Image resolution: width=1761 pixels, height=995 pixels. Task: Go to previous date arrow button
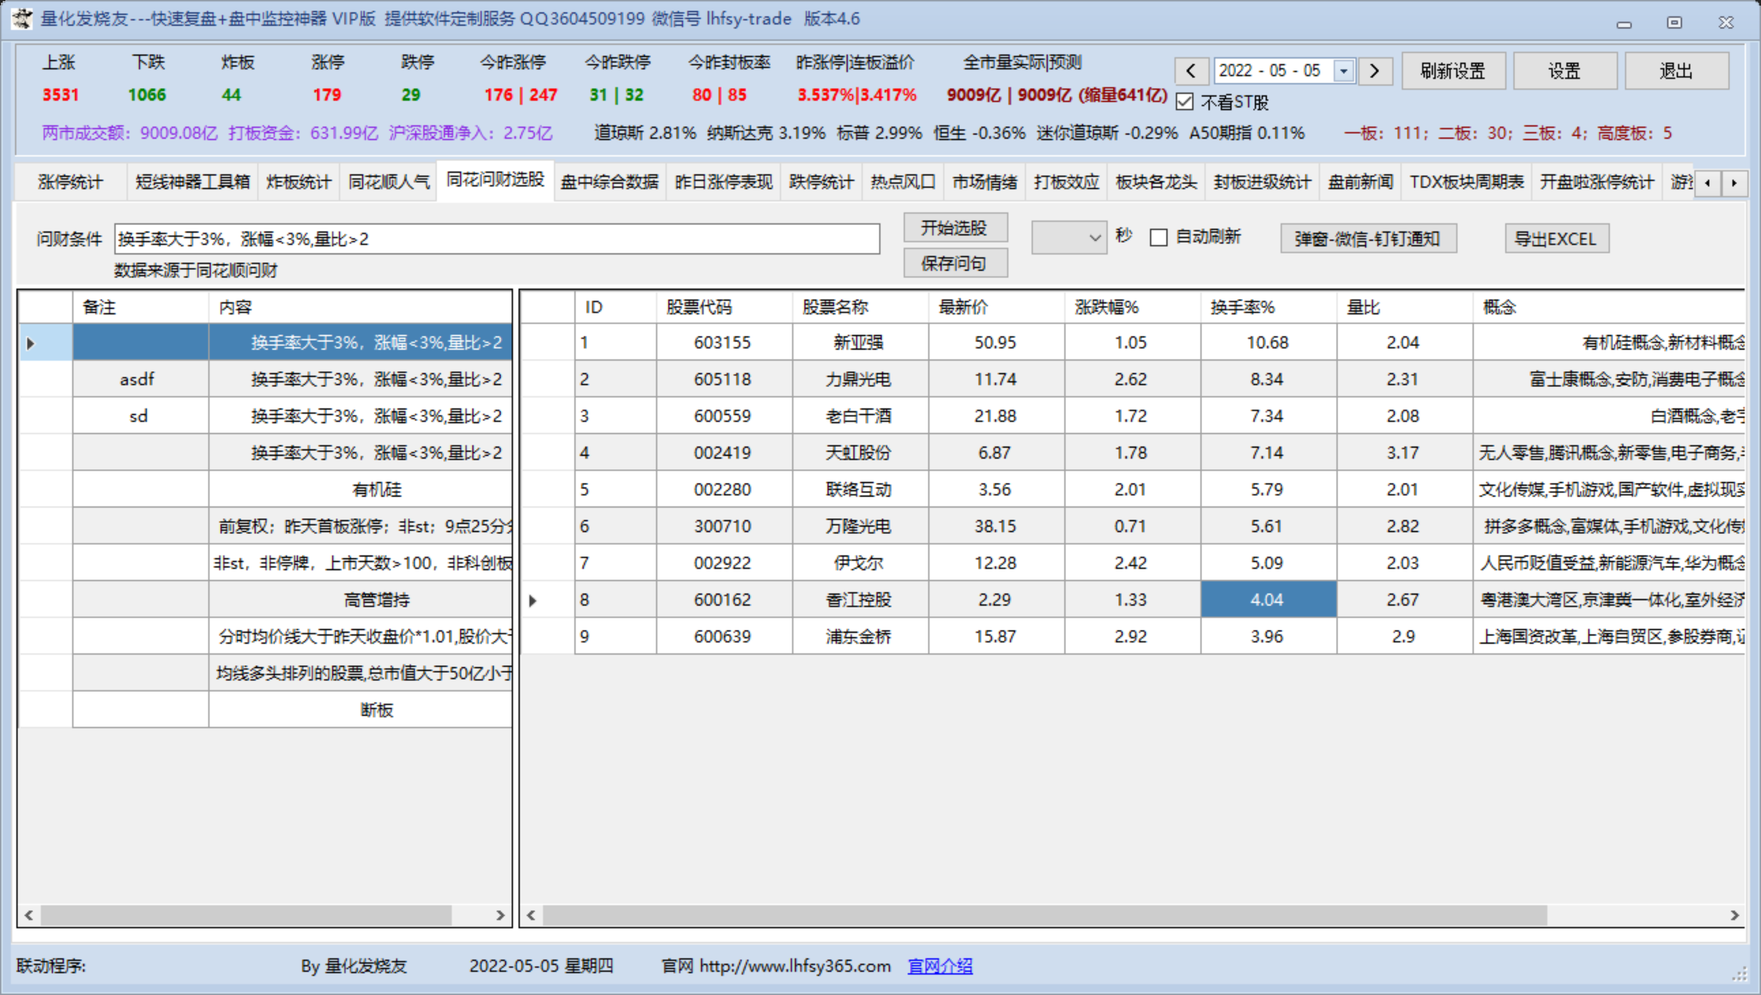1191,71
